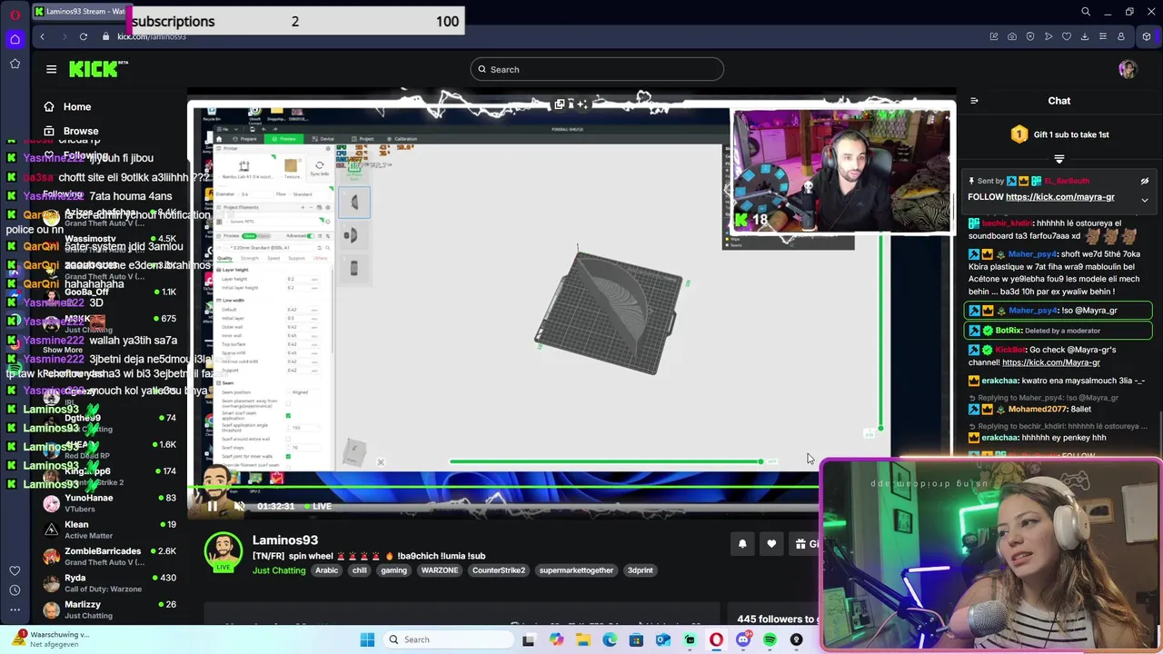Select the WARZONE tag
This screenshot has width=1163, height=654.
pyautogui.click(x=440, y=570)
